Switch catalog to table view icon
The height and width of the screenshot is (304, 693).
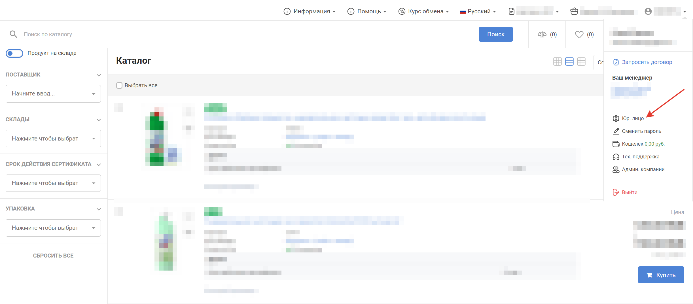click(581, 61)
